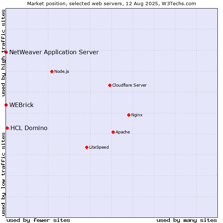Click the Node.js red marker
The height and width of the screenshot is (223, 223).
point(52,71)
